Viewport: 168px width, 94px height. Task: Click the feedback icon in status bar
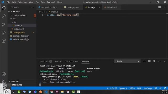coord(160,88)
